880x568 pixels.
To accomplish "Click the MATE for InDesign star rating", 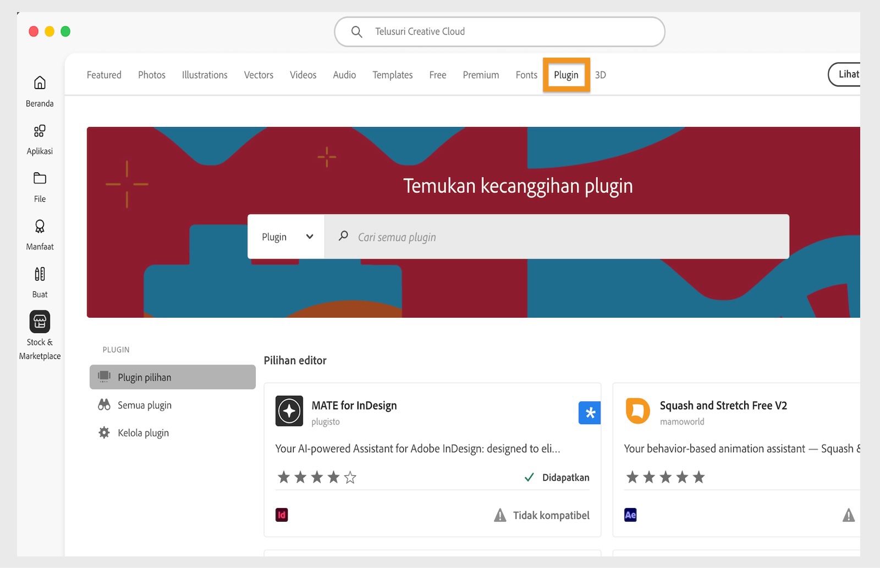I will click(317, 477).
